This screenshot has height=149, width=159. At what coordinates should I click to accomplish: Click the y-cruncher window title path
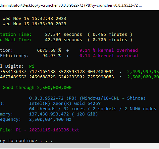click(x=71, y=5)
